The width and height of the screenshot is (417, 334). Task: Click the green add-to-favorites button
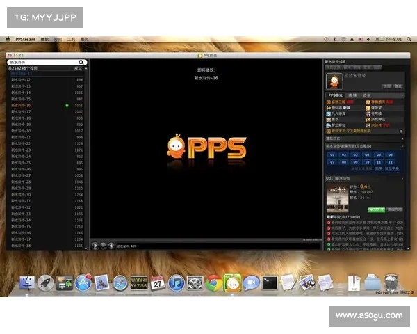(x=377, y=209)
